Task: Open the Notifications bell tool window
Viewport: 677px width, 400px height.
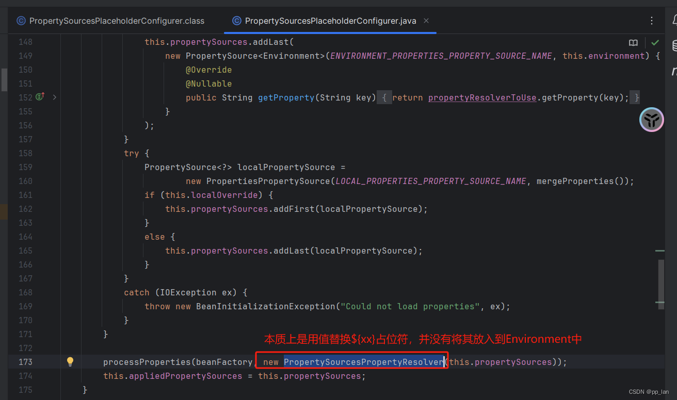Action: (x=674, y=21)
